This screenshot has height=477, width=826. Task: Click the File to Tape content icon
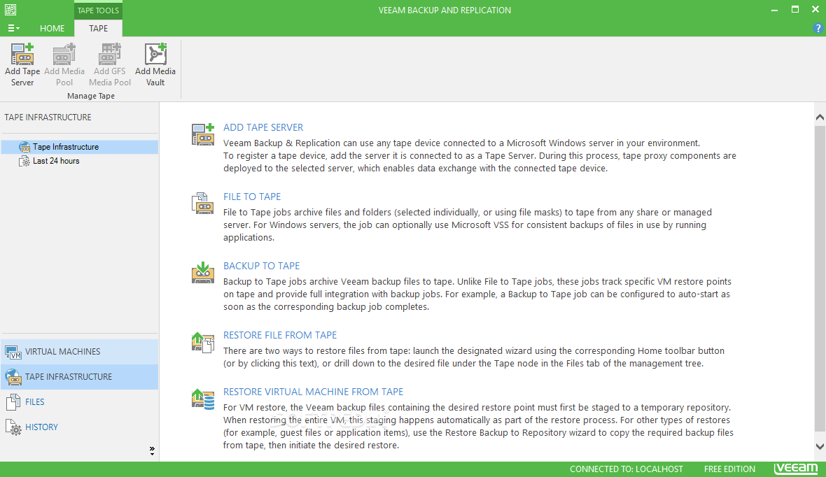[x=203, y=204]
